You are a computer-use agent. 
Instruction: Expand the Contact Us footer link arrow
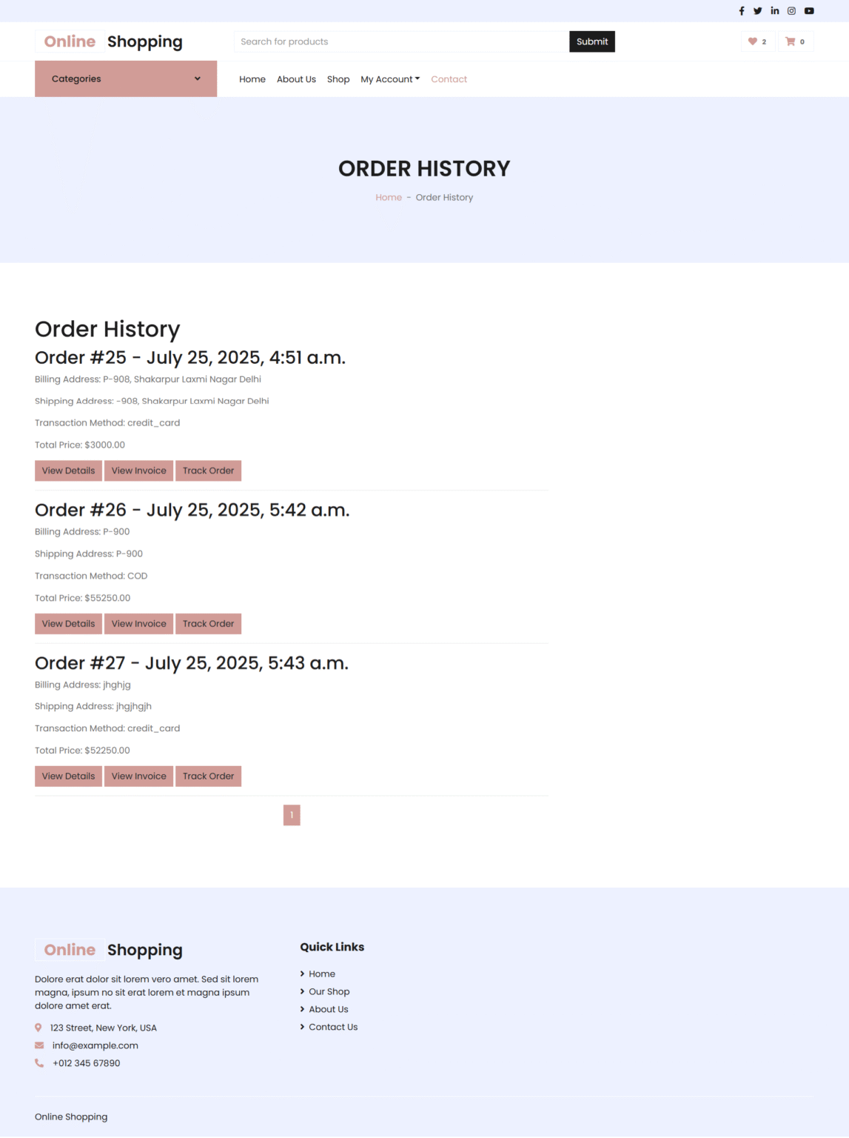point(302,1027)
